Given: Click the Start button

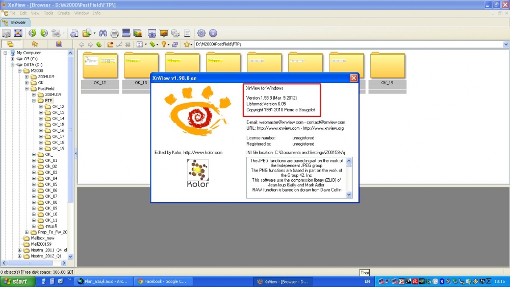Looking at the screenshot, I should click(17, 281).
